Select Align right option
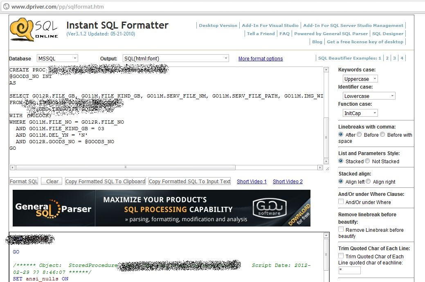Image resolution: width=425 pixels, height=282 pixels. click(368, 182)
